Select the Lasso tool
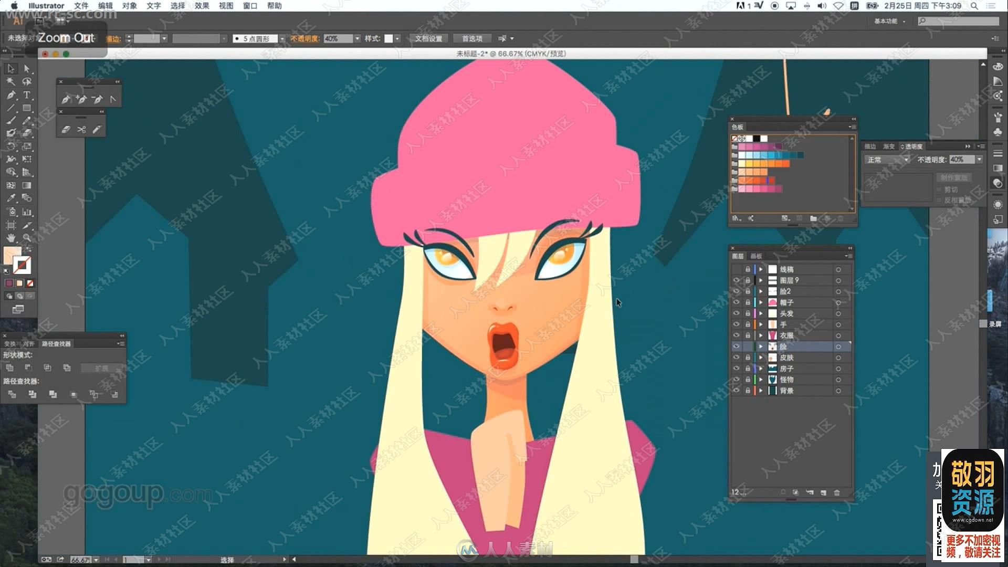The image size is (1008, 567). click(x=27, y=82)
